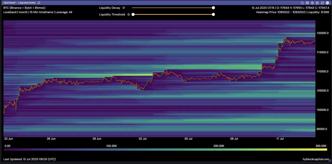This screenshot has height=164, width=332.
Task: Click the HEATMAP - LIQUIDATIONS title
Action: click(x=19, y=3)
